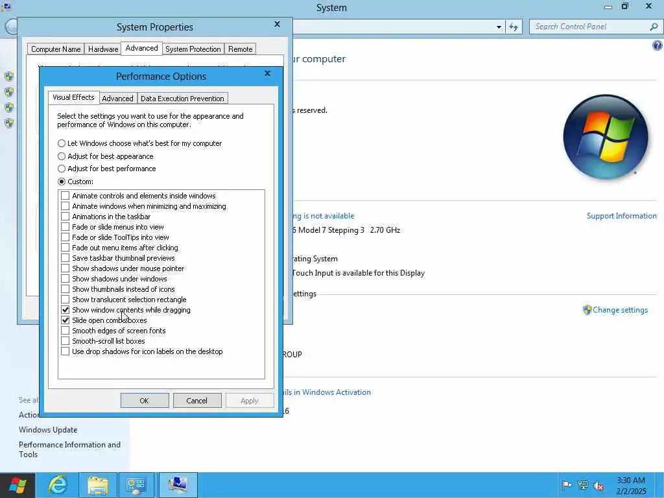
Task: Open the Start button in the taskbar
Action: tap(18, 485)
